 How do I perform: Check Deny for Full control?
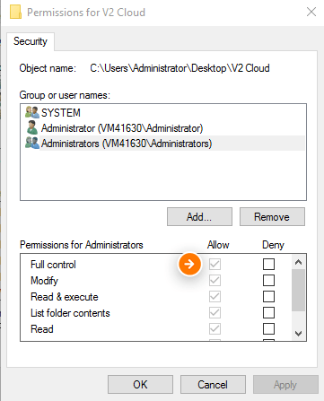(268, 264)
